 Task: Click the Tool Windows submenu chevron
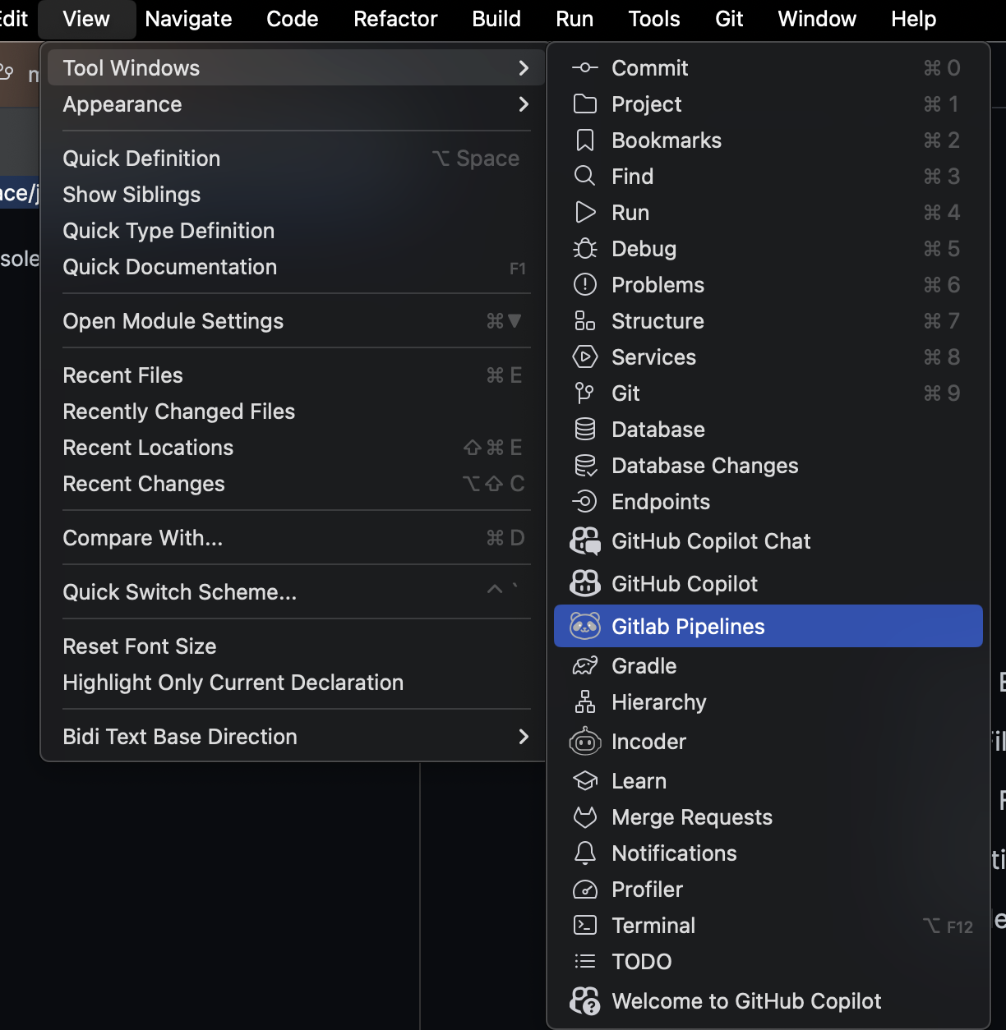pos(524,68)
